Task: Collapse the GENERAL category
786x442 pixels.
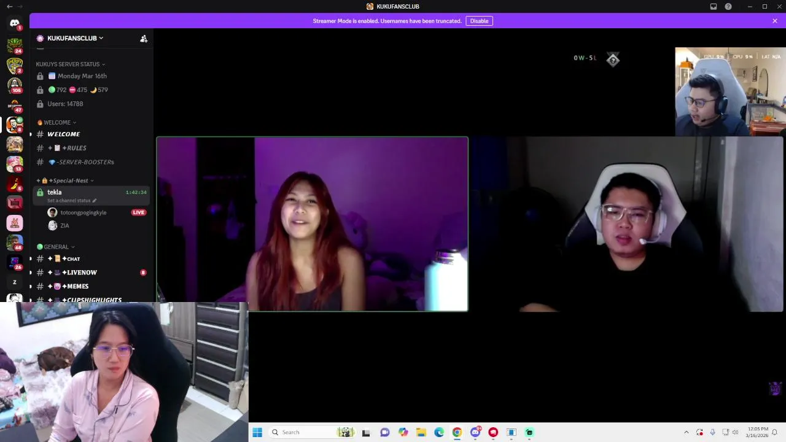Action: [56, 247]
